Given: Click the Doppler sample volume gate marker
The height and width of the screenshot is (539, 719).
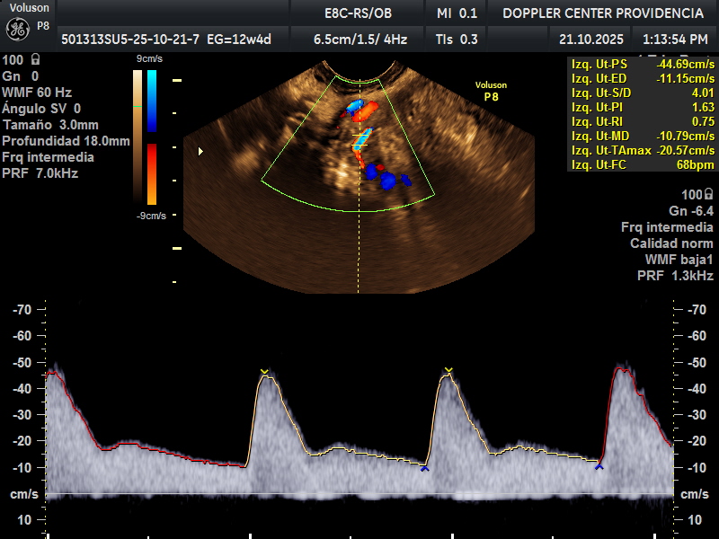Looking at the screenshot, I should click(360, 137).
